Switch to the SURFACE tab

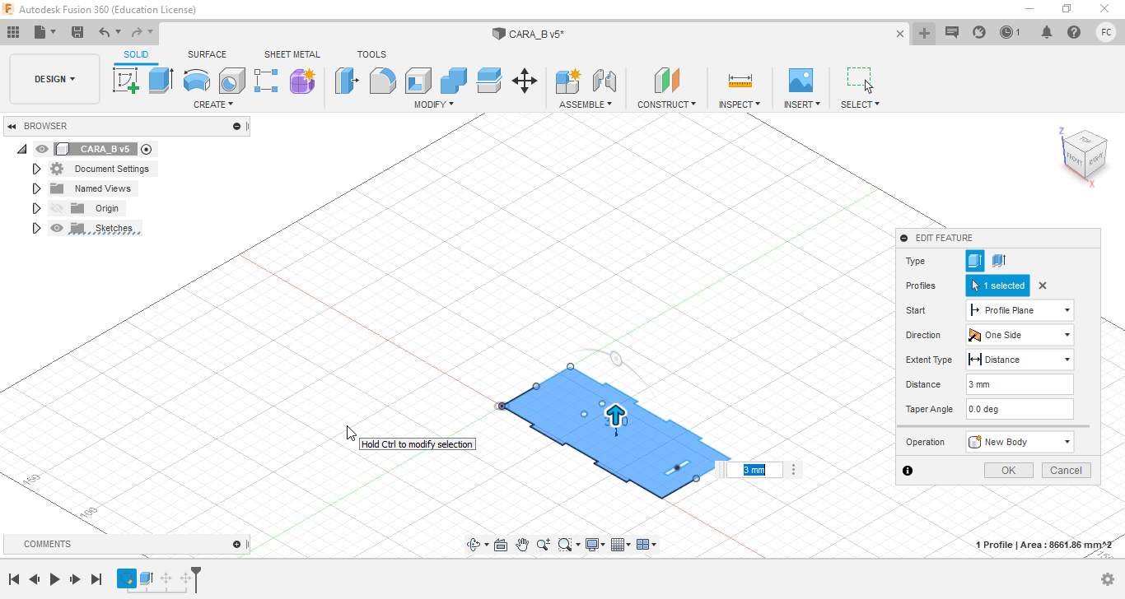click(x=207, y=54)
